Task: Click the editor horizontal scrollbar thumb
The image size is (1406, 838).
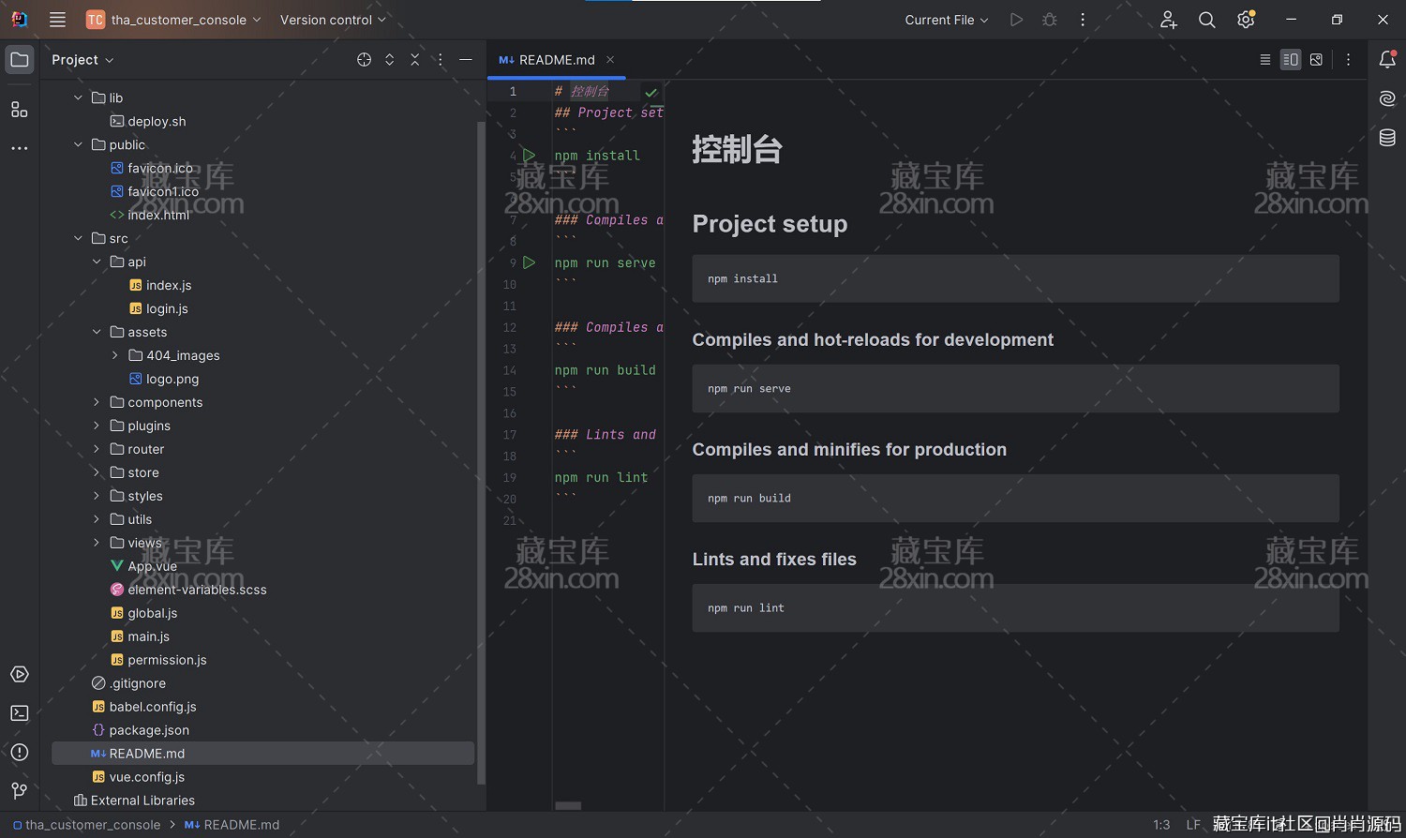Action: click(568, 806)
